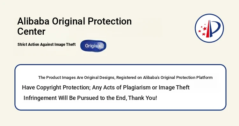Select the word Center in the heading
The image size is (239, 126).
[32, 31]
